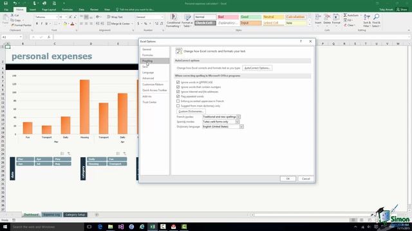Open Find & Select magnifier
This screenshot has height=231, width=412.
pos(376,21)
